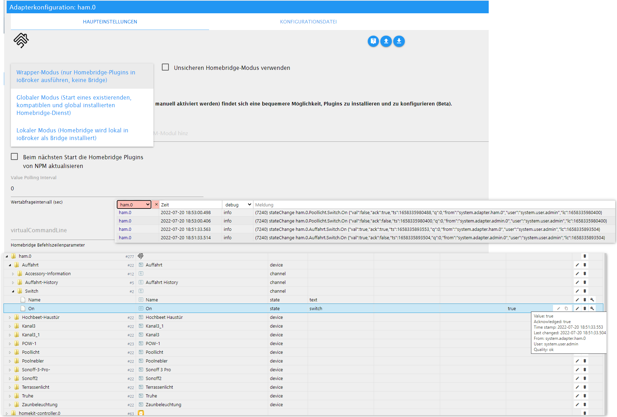Switch to the Haupteinstellungen tab

pos(110,22)
